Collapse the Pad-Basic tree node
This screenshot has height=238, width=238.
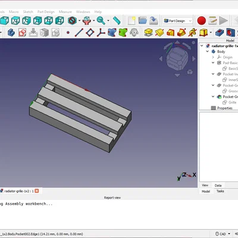coord(213,62)
